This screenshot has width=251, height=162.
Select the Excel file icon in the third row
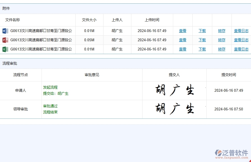pos(6,49)
